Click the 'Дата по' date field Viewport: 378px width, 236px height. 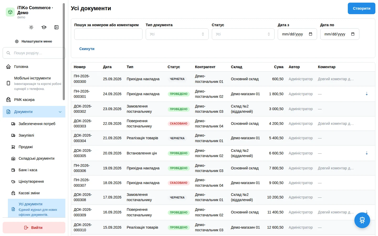pyautogui.click(x=340, y=34)
